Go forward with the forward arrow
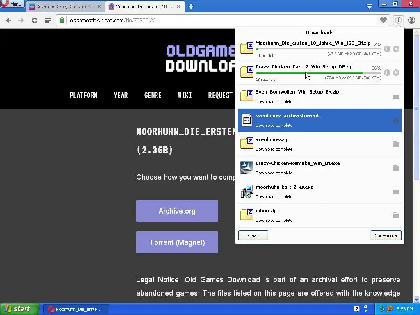The height and width of the screenshot is (315, 420). pyautogui.click(x=21, y=21)
